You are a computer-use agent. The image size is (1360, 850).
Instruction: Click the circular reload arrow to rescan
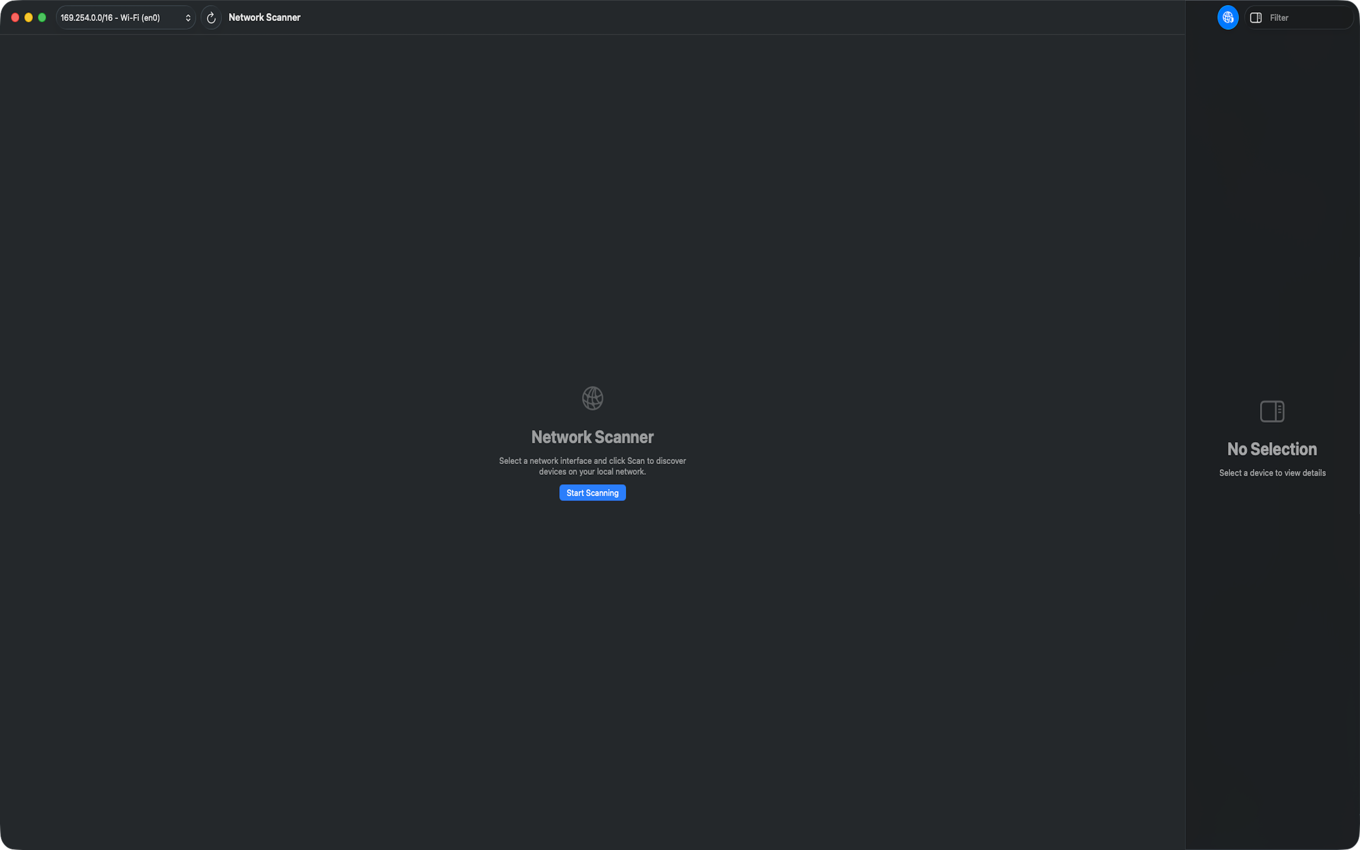(212, 17)
